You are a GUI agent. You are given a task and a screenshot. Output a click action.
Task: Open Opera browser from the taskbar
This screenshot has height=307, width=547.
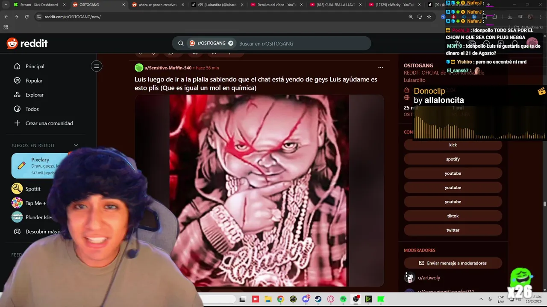click(331, 299)
